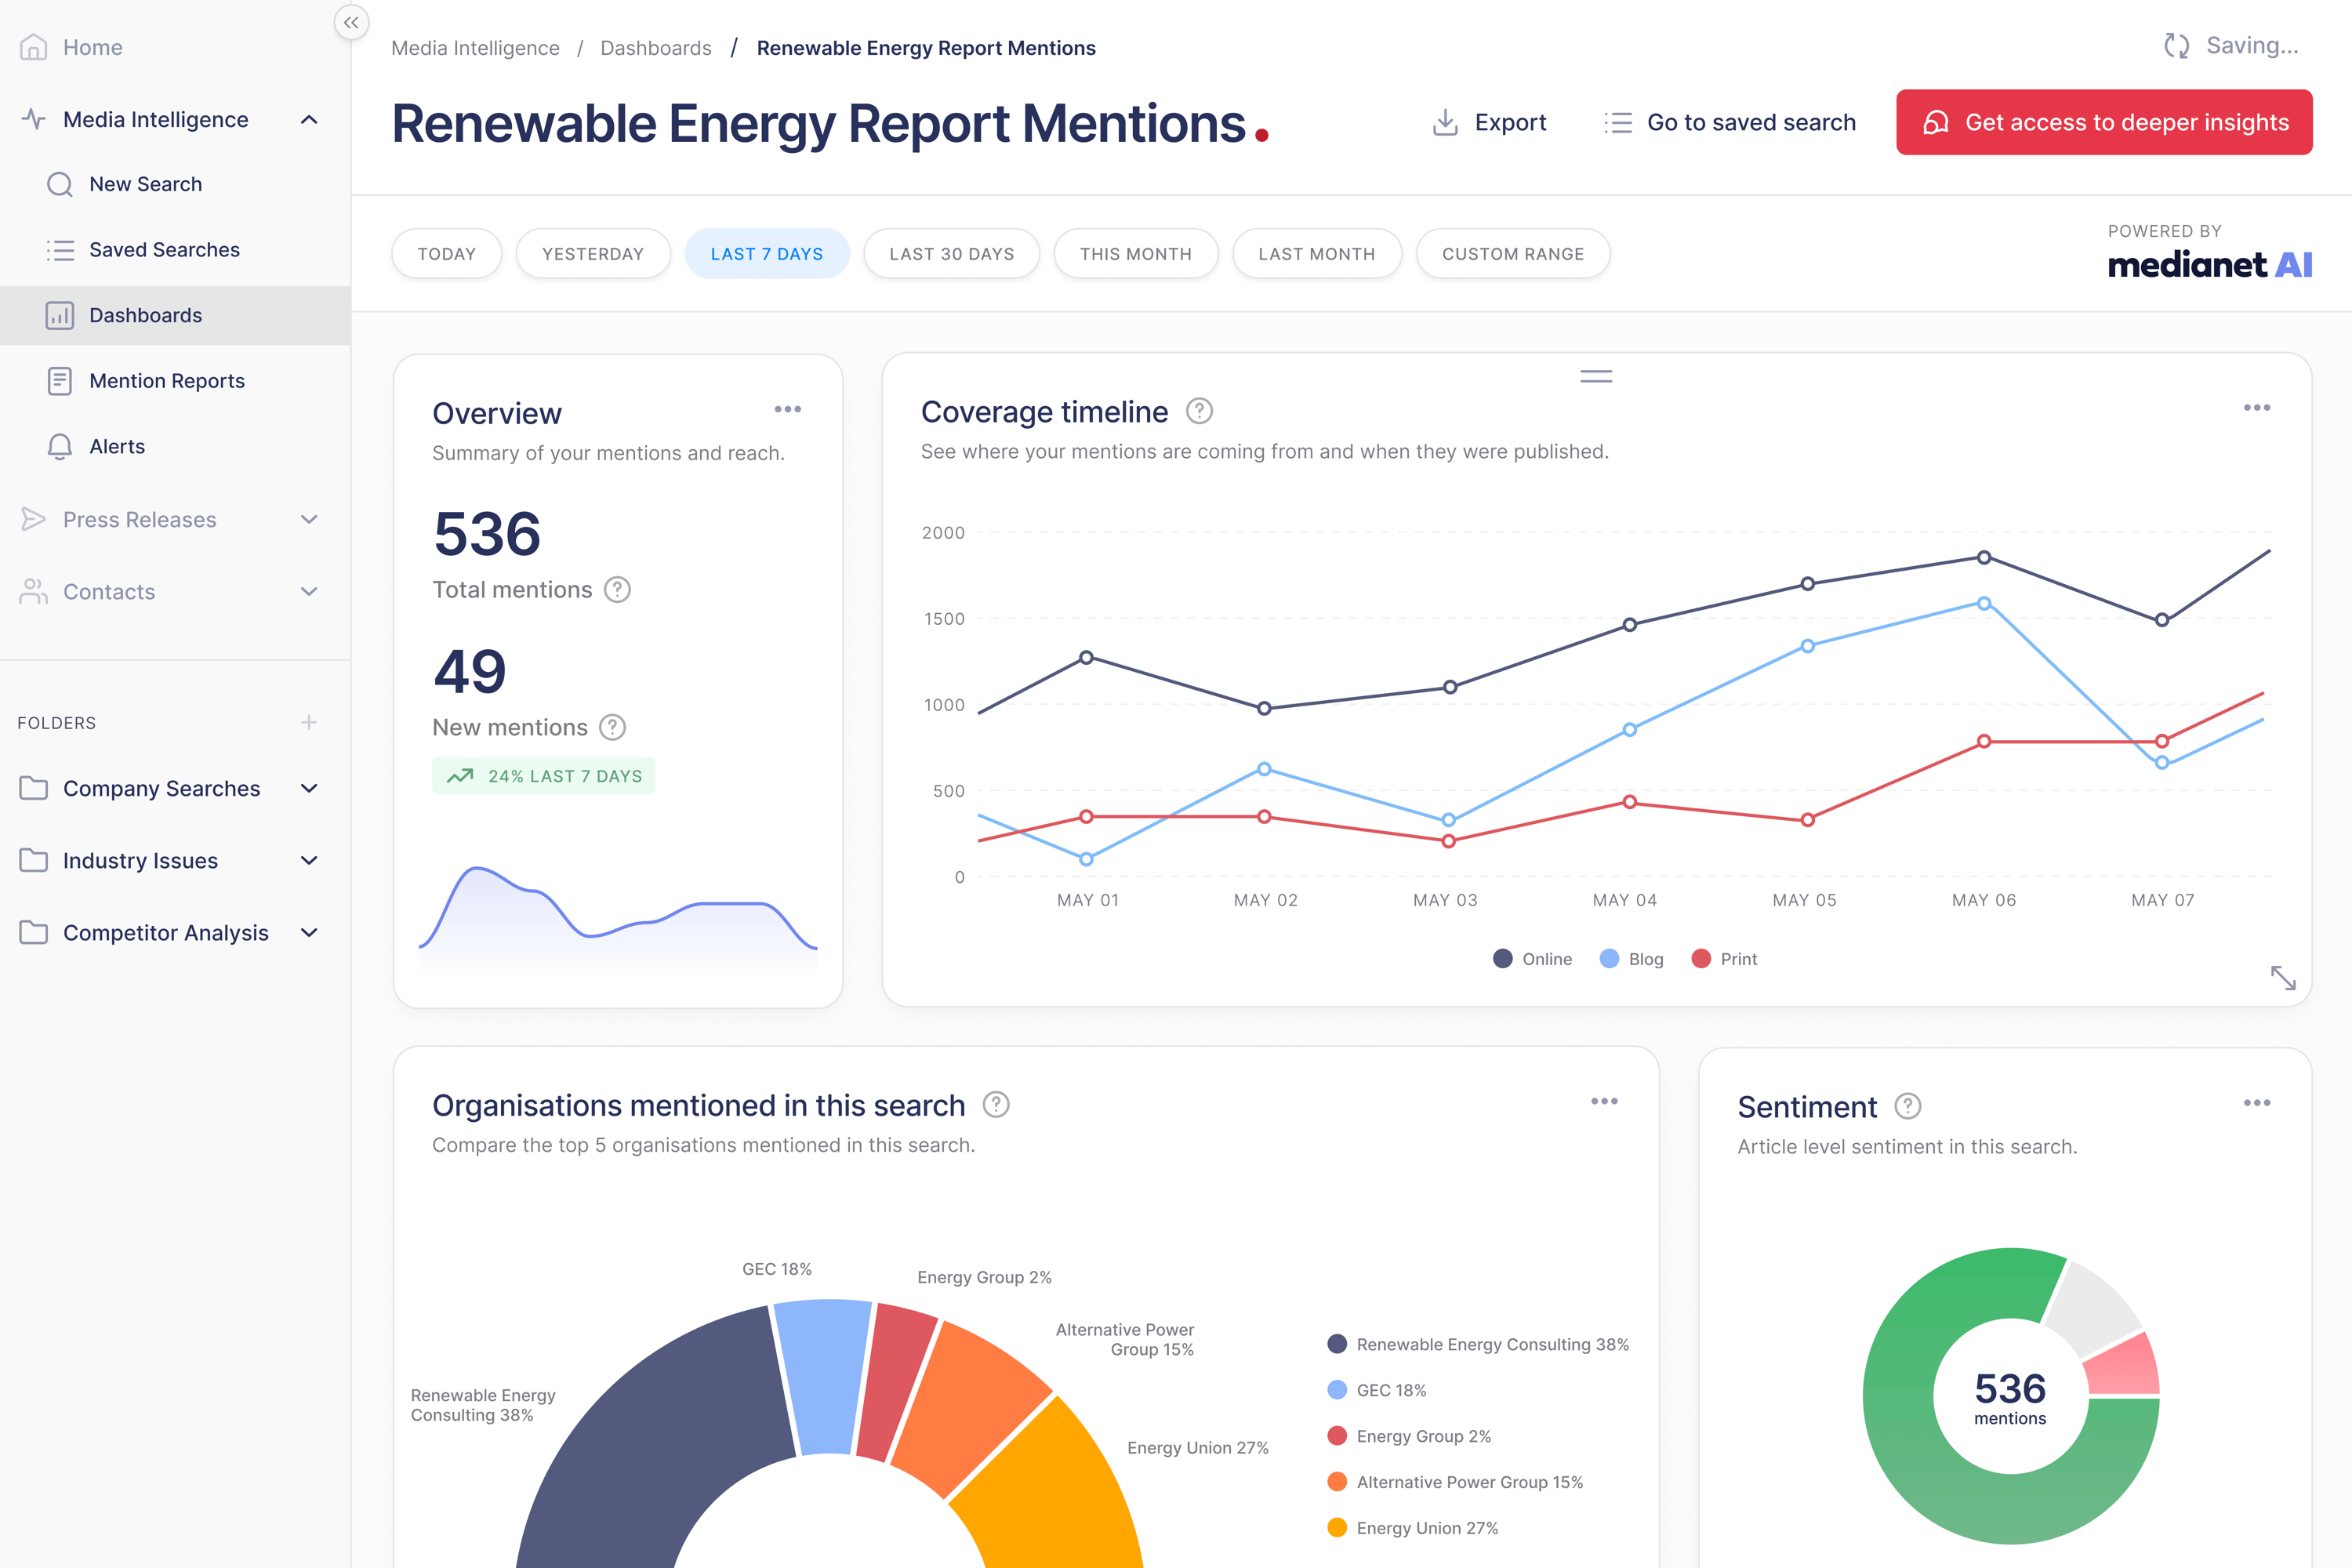
Task: Toggle the Print series in the legend
Action: coord(1702,958)
